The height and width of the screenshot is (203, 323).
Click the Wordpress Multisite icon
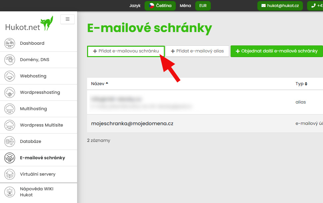10,125
